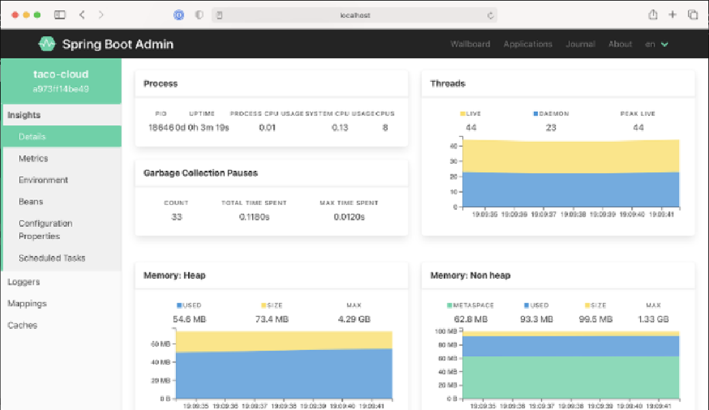Show the tab overview icon
Viewport: 709px width, 410px height.
pyautogui.click(x=693, y=14)
